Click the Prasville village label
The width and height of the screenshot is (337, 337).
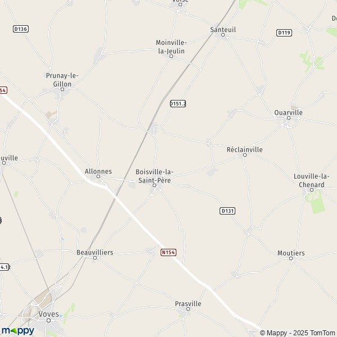point(188,304)
